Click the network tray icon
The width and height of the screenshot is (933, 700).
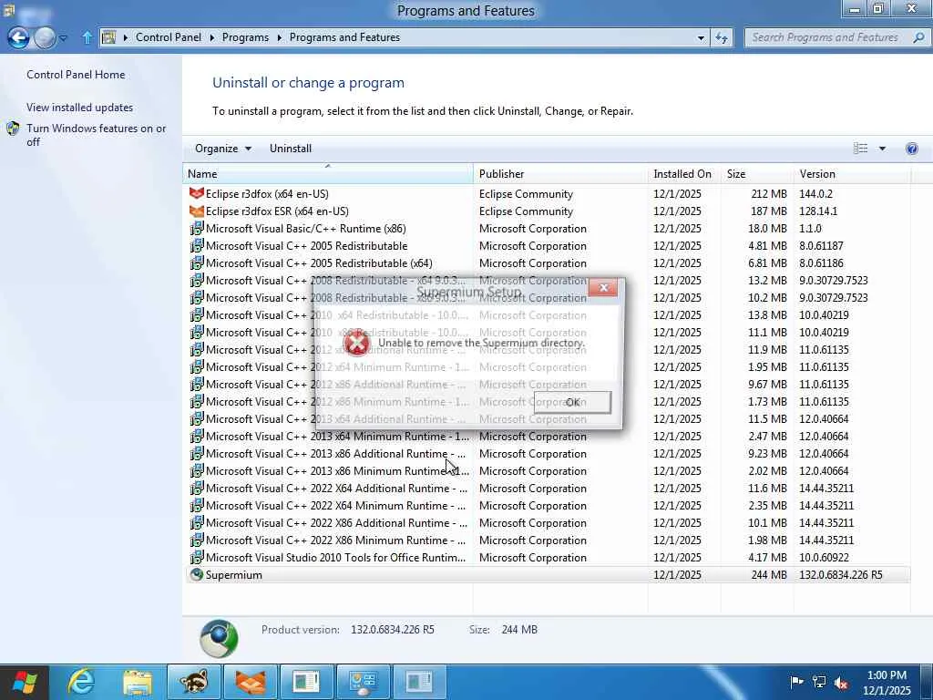point(819,682)
